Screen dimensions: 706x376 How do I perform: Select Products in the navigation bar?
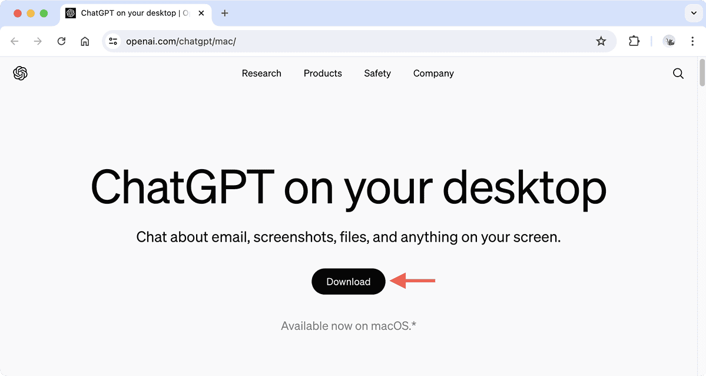[323, 73]
